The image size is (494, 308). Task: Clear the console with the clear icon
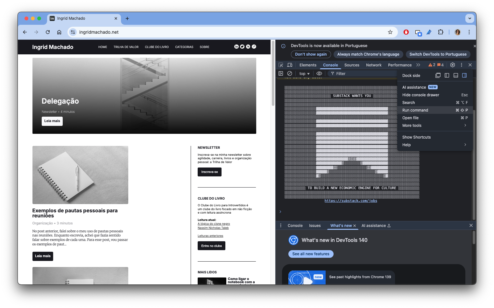[x=290, y=73]
